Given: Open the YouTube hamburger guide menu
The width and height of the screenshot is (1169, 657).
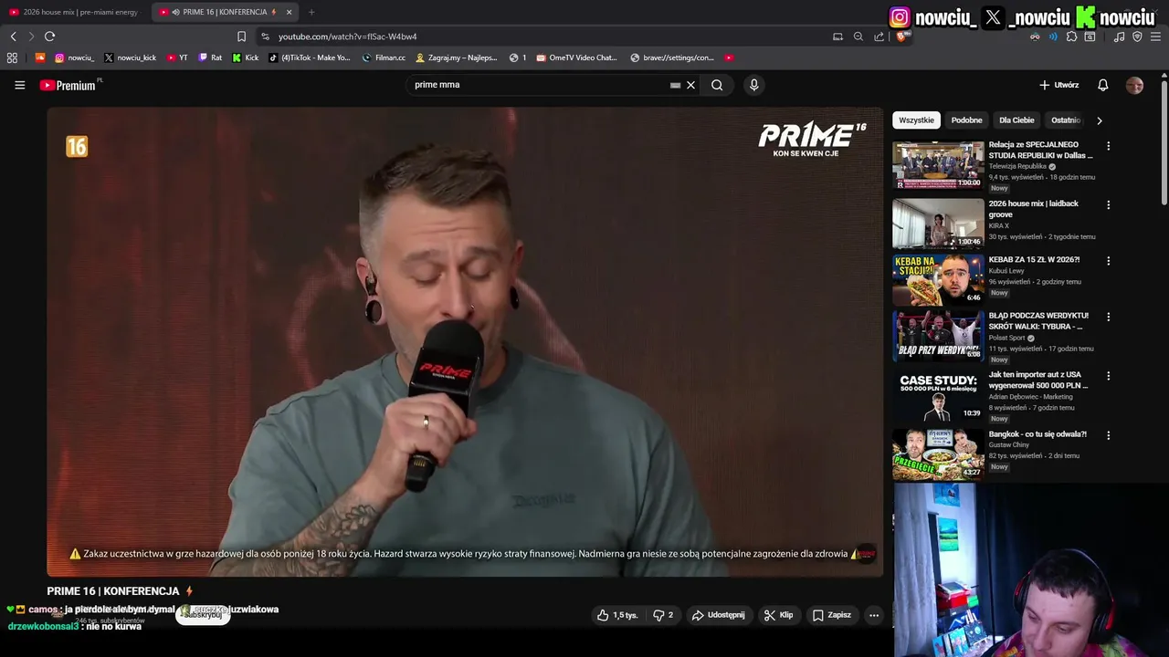Looking at the screenshot, I should coord(19,85).
